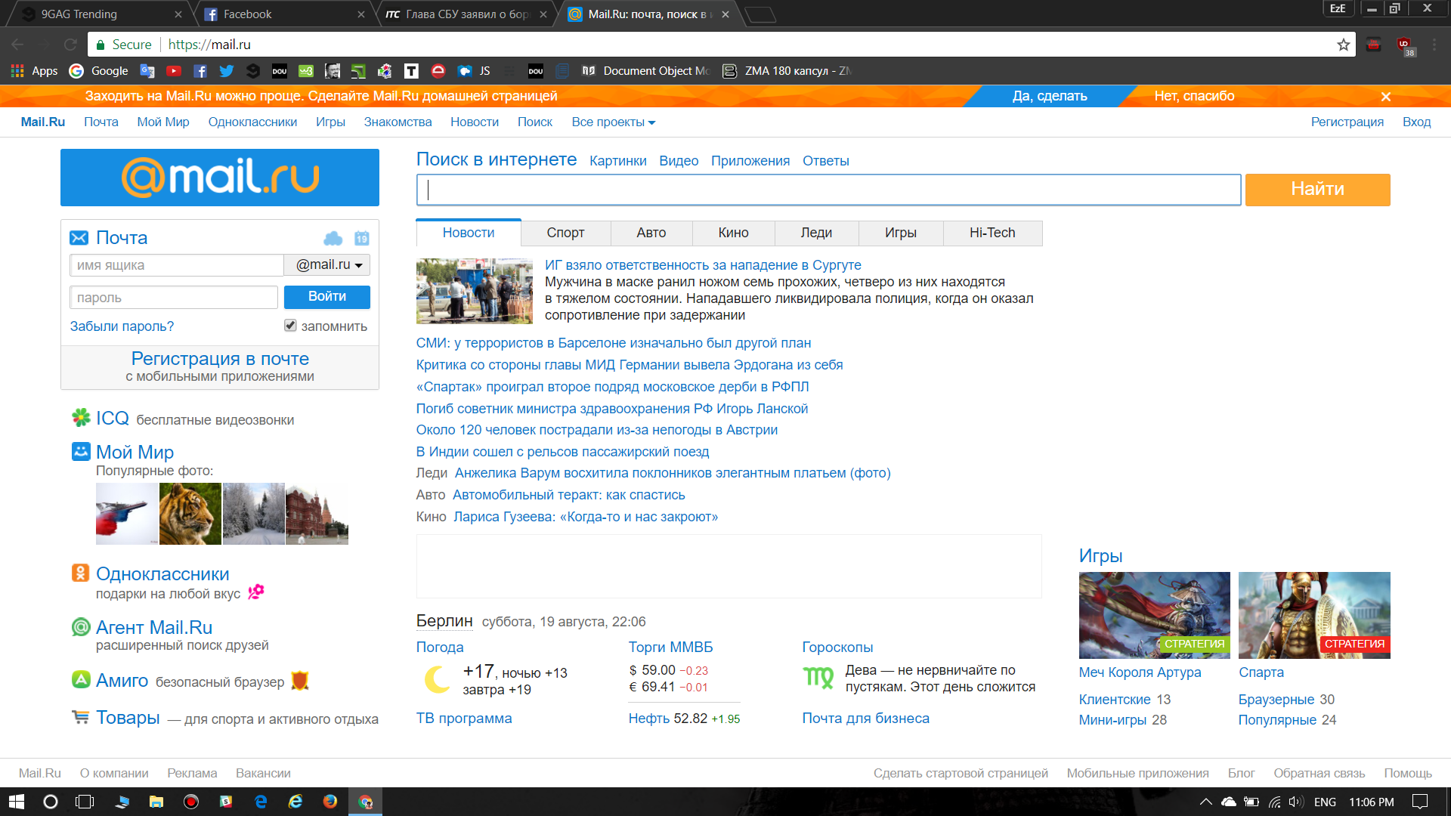Open the Регистрация link in top navigation
Image resolution: width=1451 pixels, height=816 pixels.
click(1347, 122)
